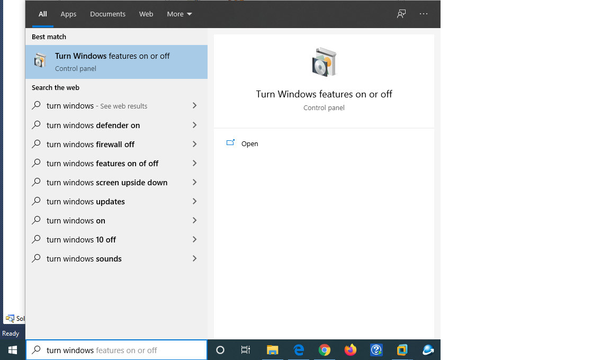Expand arrow for turn windows features on of off

194,163
